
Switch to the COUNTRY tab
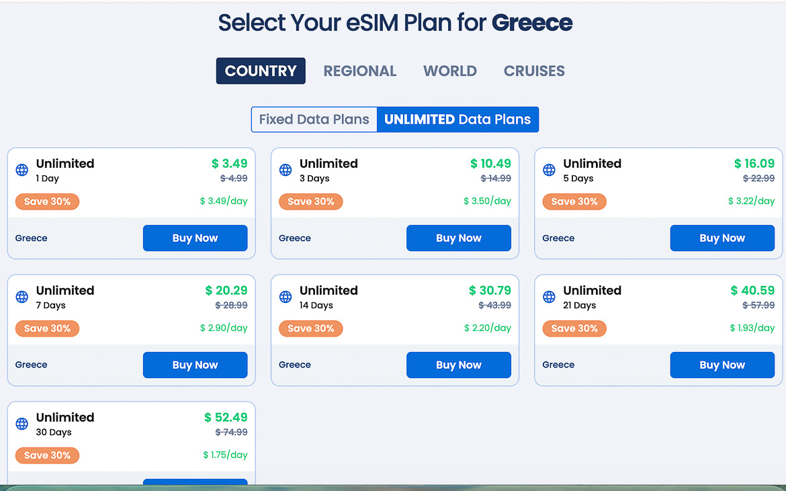tap(261, 71)
